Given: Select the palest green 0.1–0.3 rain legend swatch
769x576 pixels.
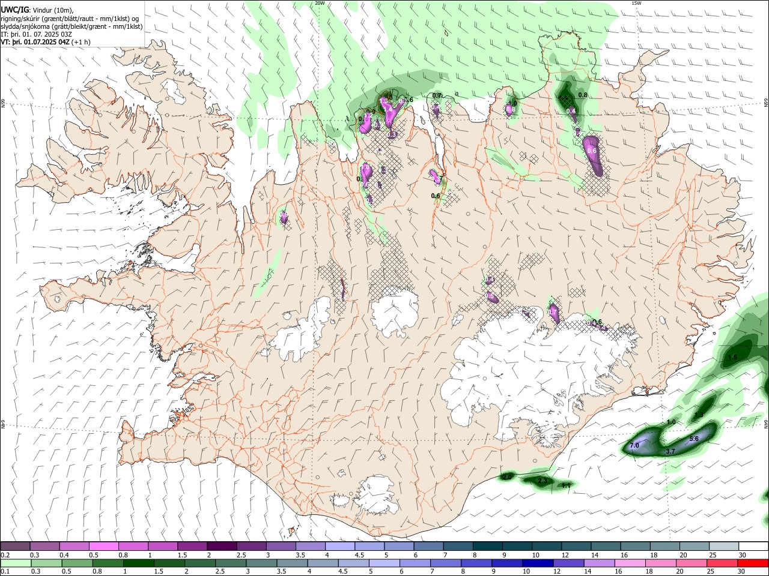Looking at the screenshot, I should tap(15, 563).
